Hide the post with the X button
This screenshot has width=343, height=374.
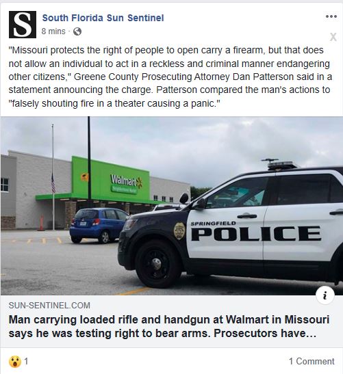point(333,37)
